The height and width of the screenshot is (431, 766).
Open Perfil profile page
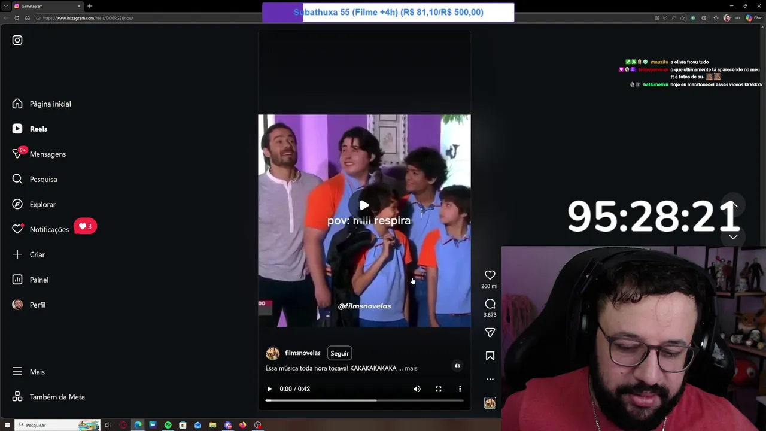click(x=29, y=305)
